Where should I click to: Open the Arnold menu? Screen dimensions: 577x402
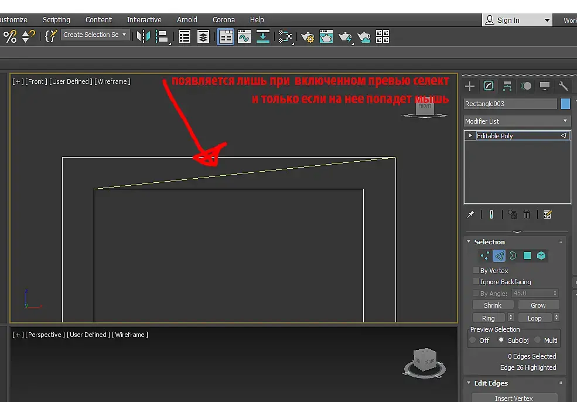[187, 20]
